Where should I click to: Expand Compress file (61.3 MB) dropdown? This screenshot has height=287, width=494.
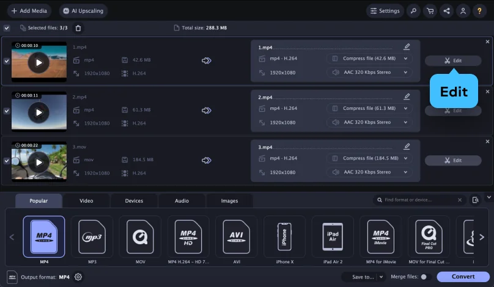369,109
